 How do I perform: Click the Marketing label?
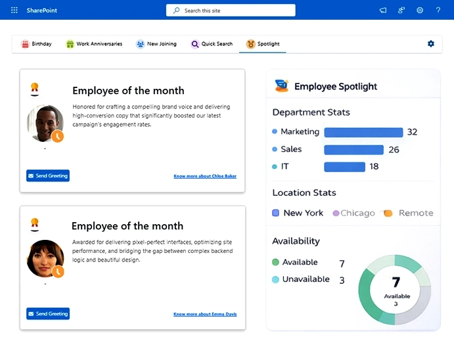click(x=300, y=131)
